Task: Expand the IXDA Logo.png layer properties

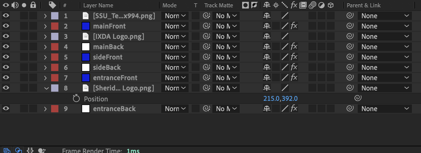Action: pyautogui.click(x=45, y=36)
